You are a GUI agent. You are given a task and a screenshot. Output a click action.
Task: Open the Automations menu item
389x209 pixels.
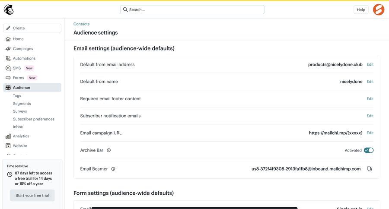tap(32, 58)
